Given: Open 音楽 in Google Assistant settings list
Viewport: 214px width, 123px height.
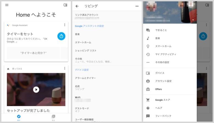Looking at the screenshot, I should tap(107, 34).
